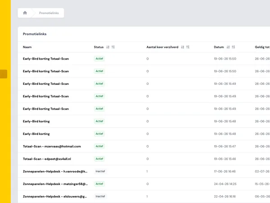Open the Zonnepanelen-Helpdesk - h.vanroode@k... row
Screen dimensions: 270x203
tap(144, 171)
